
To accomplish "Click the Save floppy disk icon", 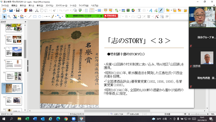I will [x=18, y=11].
